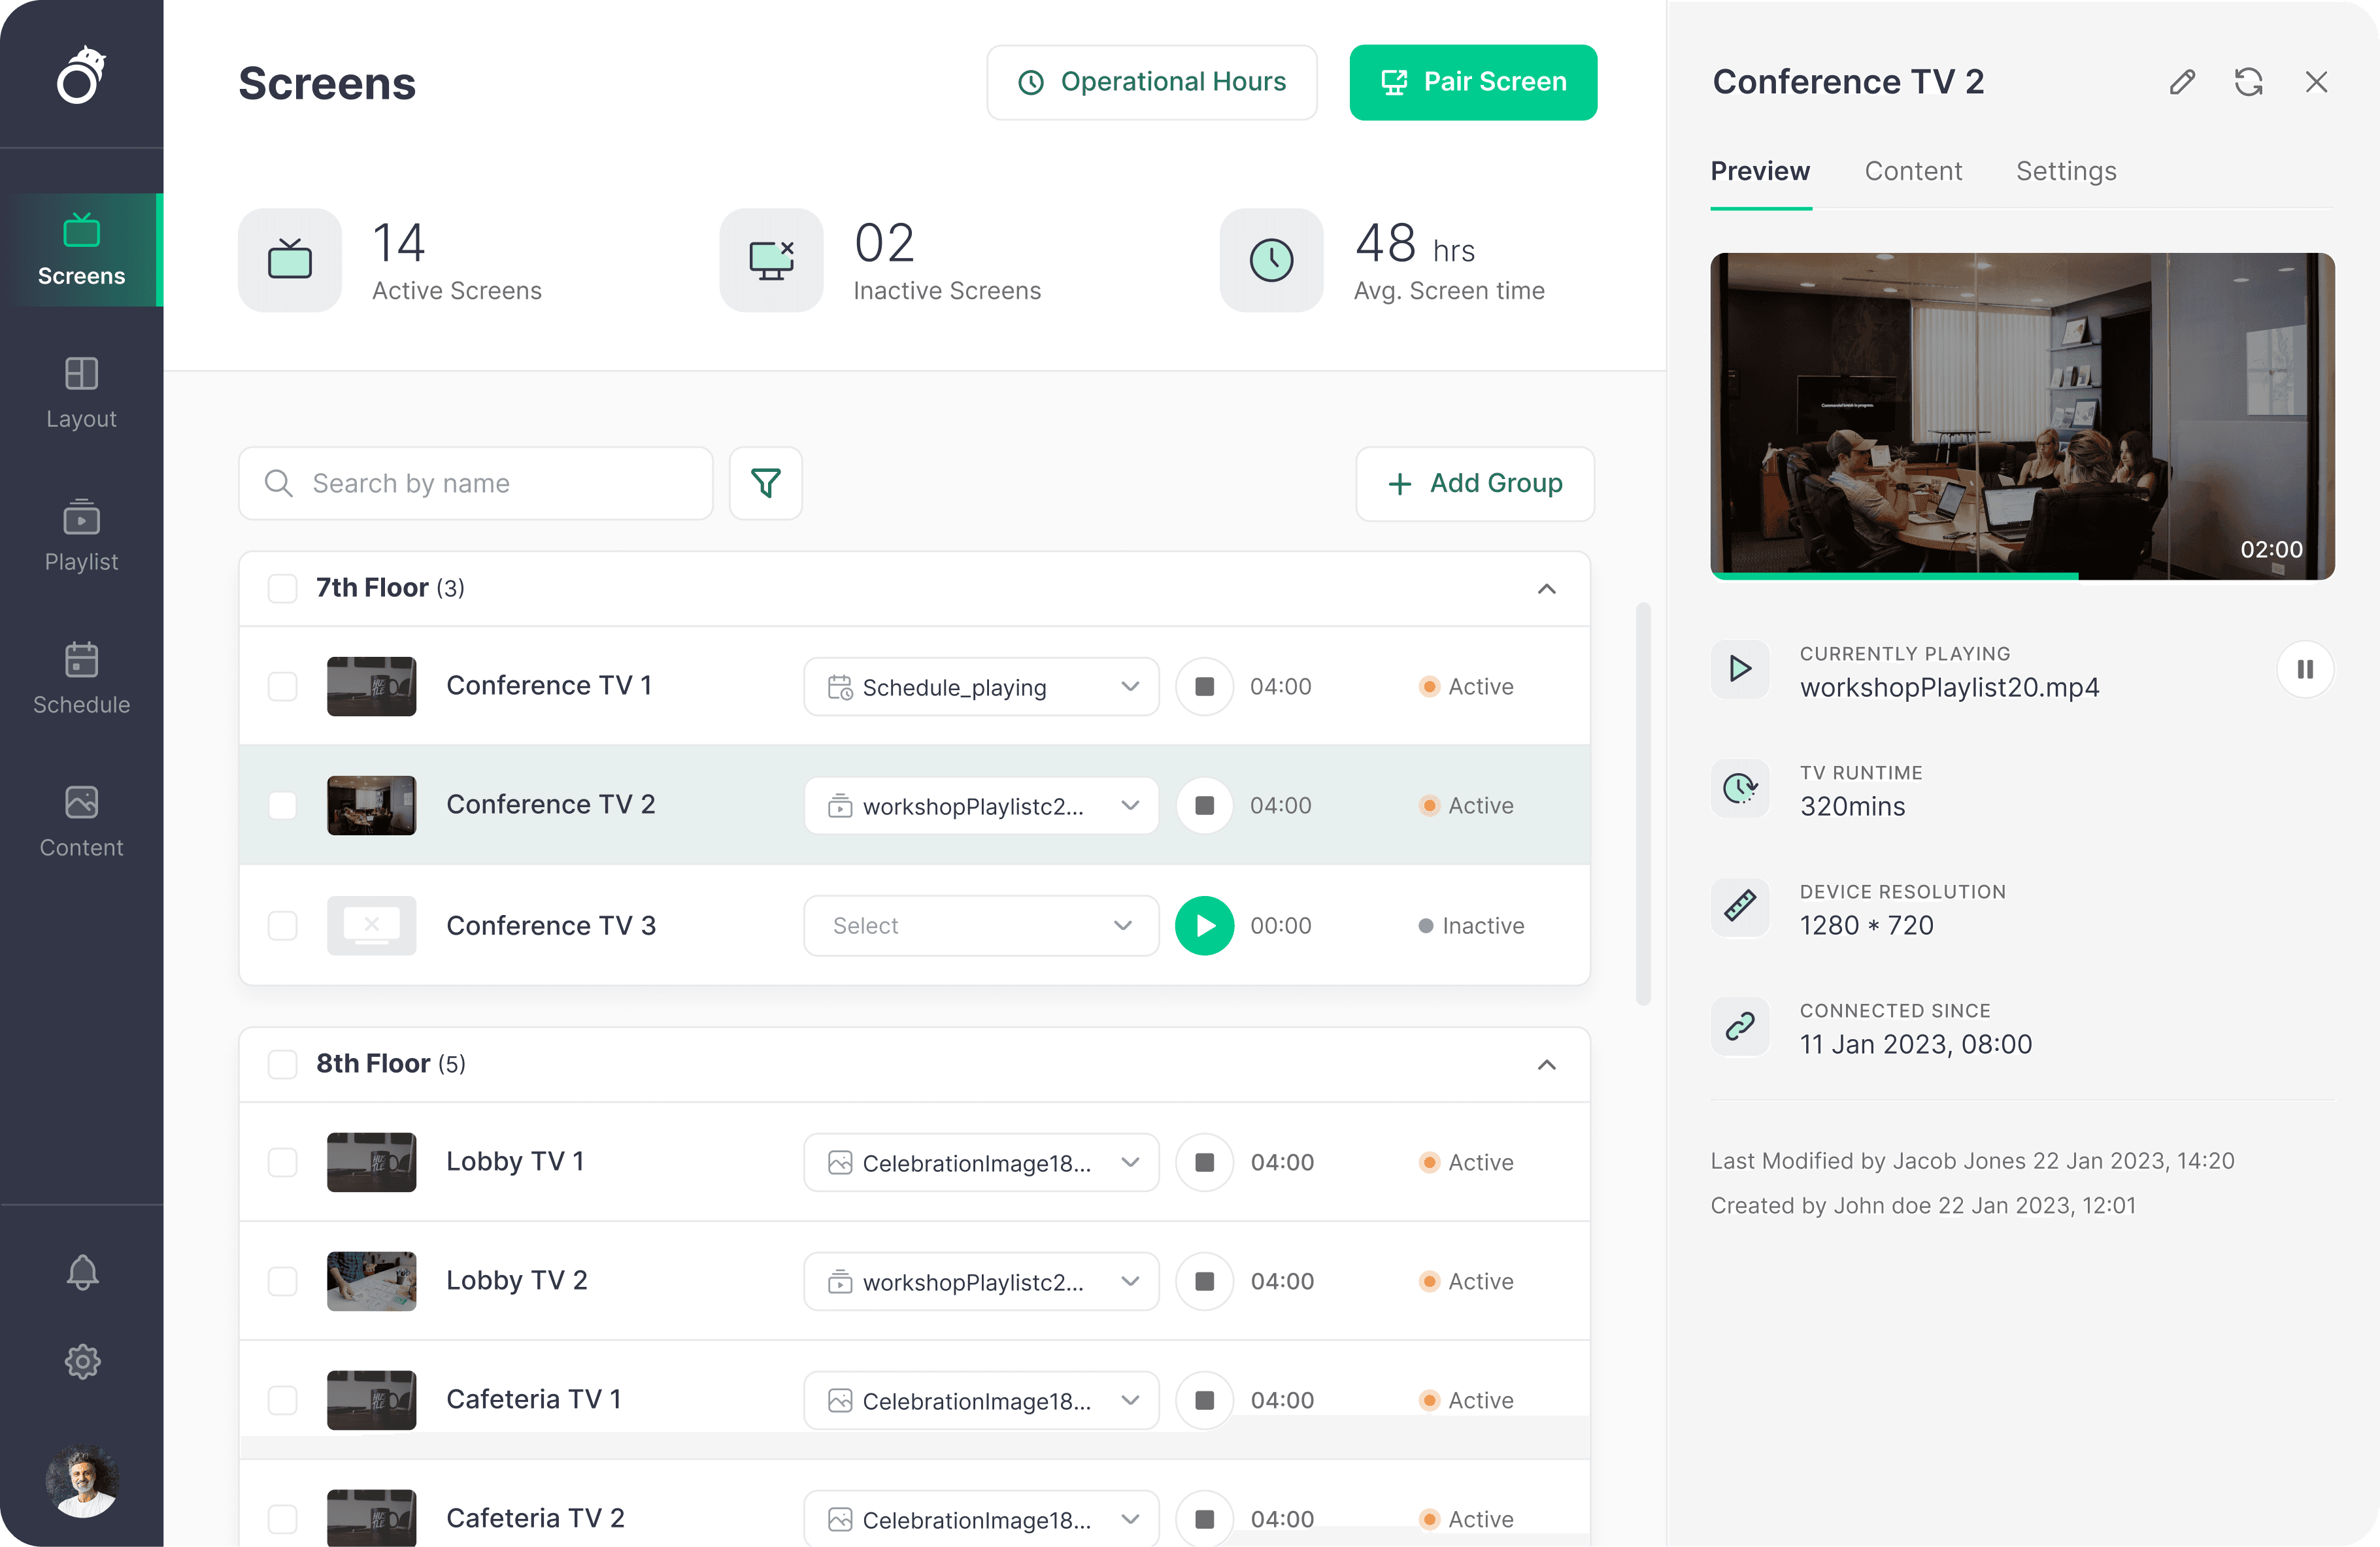The image size is (2380, 1547).
Task: Switch to the Content tab in panel
Action: pyautogui.click(x=1912, y=171)
